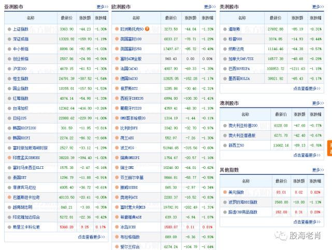Viewport: 332px width, 250px height.
Task: Open the 澳大利亚普通股 index link
Action: coord(242,135)
